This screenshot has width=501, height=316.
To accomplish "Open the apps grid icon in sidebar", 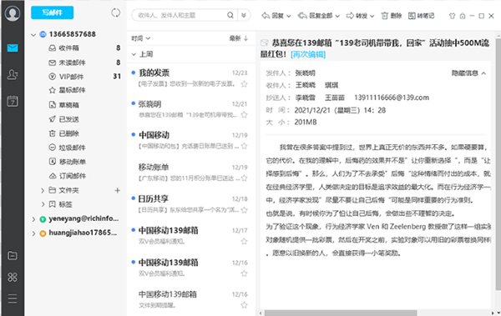I will pos(13,277).
